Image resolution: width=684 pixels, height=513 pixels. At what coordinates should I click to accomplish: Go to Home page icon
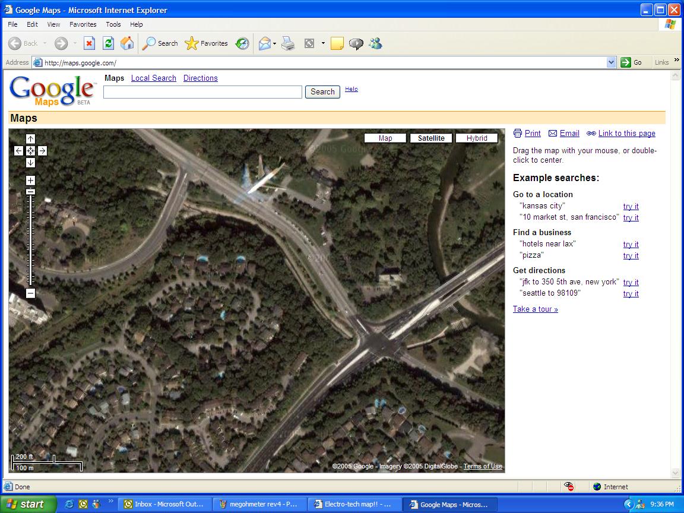[127, 43]
